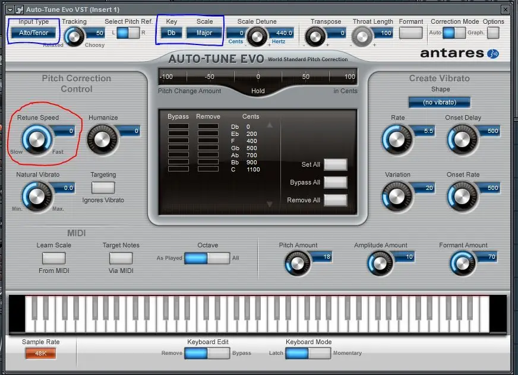Click the Set All button
518x375 pixels.
click(x=336, y=164)
